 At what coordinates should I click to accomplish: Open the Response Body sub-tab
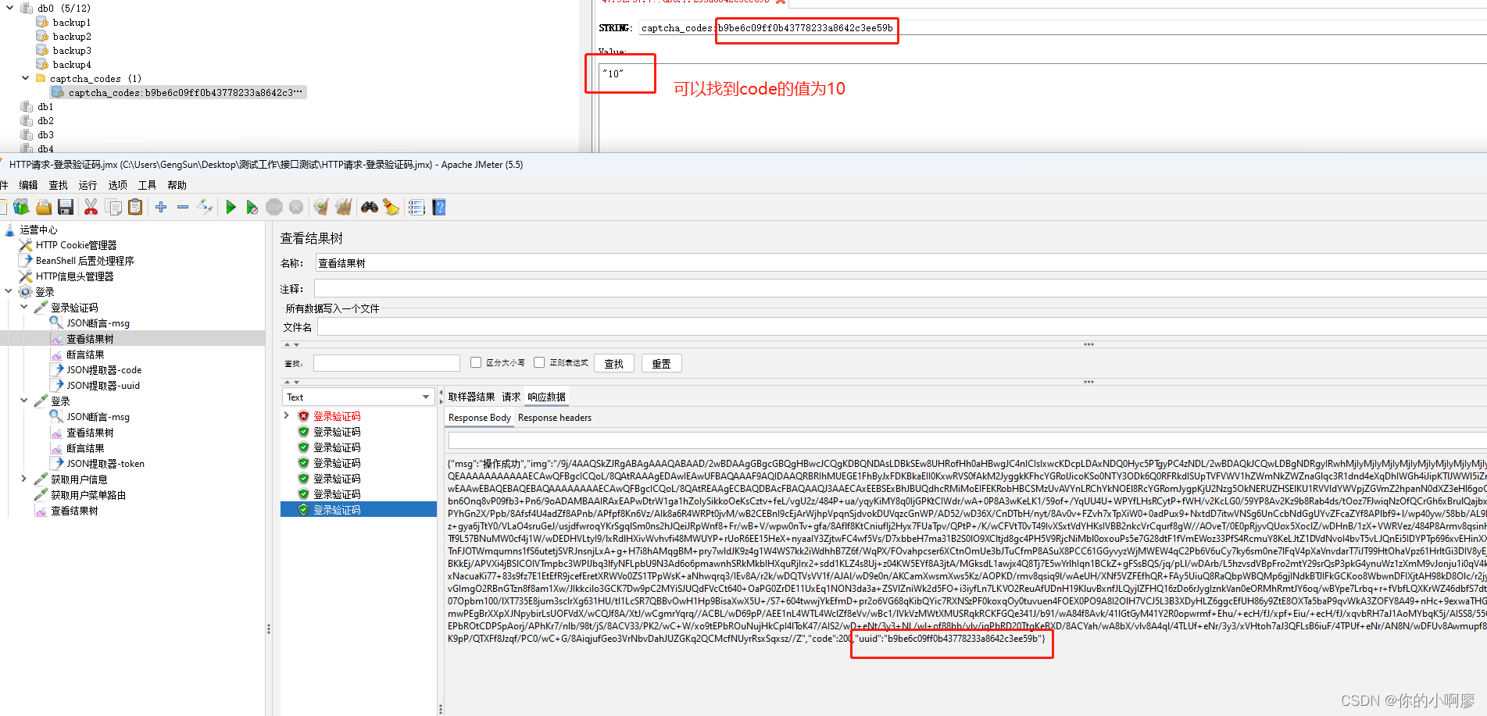coord(480,418)
